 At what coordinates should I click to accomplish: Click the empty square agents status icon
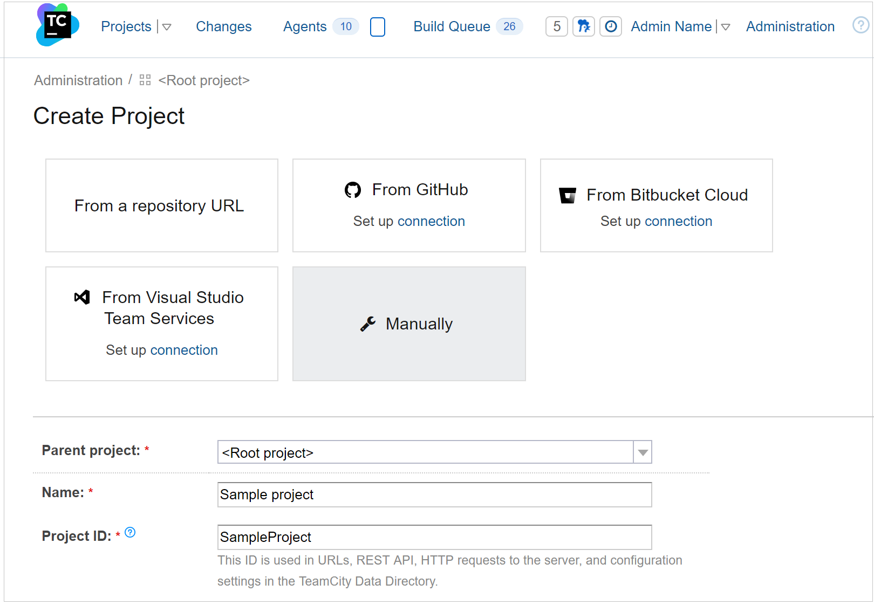point(378,27)
